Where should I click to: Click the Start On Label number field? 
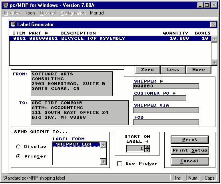[x=135, y=149]
